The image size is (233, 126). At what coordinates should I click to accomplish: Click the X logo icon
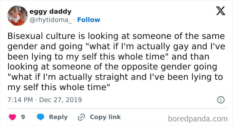[221, 11]
